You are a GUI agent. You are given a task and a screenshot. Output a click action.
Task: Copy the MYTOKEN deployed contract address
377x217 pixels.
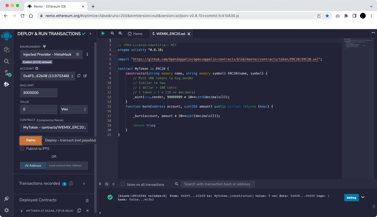(x=79, y=210)
